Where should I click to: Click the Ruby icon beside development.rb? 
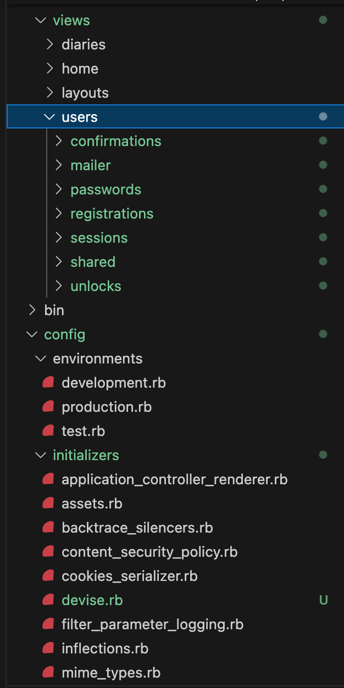tap(48, 382)
